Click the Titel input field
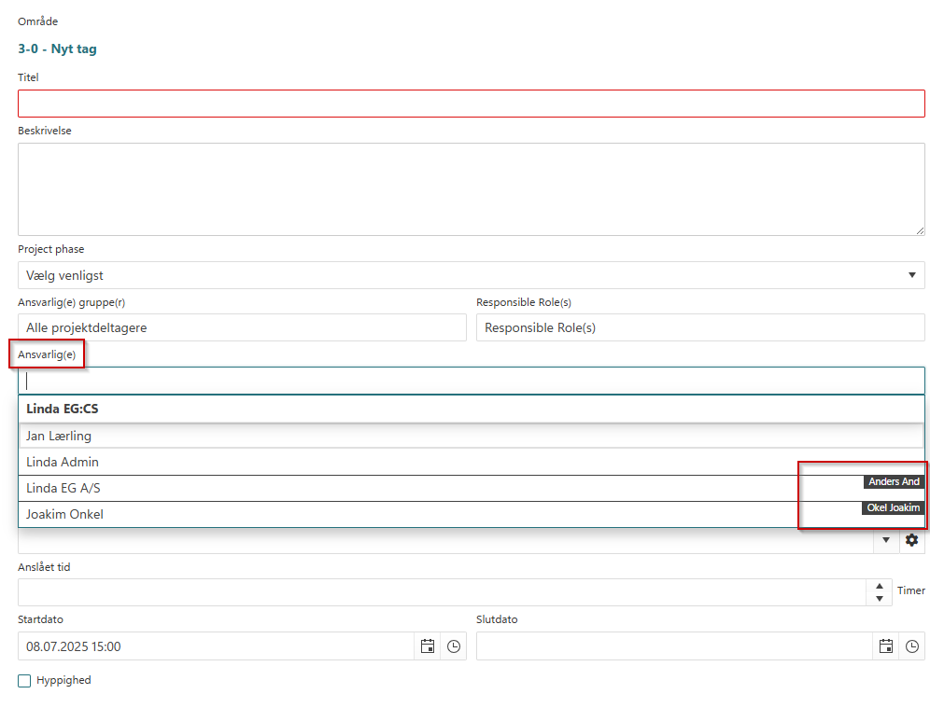This screenshot has height=708, width=930. 471,104
